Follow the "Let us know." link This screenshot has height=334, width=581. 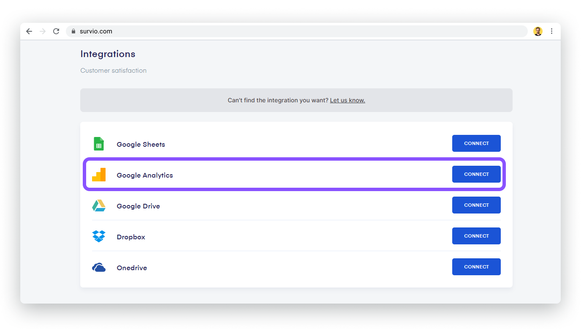348,100
